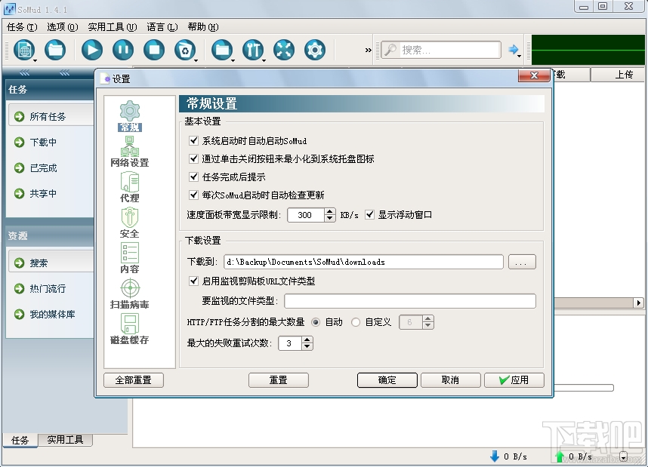The image size is (648, 467).
Task: Increase custom split count up arrow
Action: (x=428, y=319)
